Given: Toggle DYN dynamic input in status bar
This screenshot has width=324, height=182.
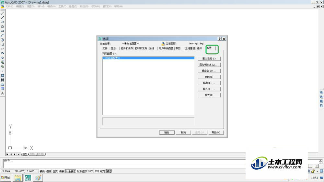Looking at the screenshot, I should point(97,171).
